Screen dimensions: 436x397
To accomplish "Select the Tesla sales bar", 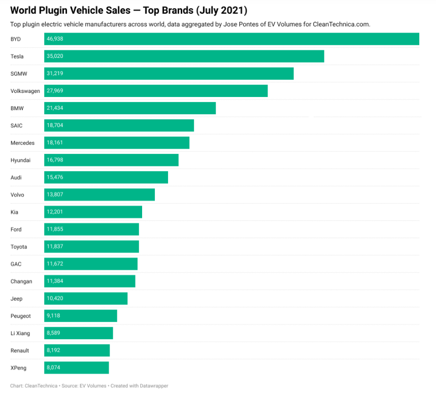I will [x=184, y=56].
